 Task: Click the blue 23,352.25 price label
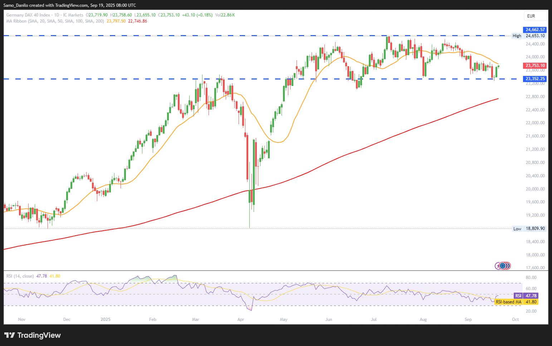tap(535, 79)
